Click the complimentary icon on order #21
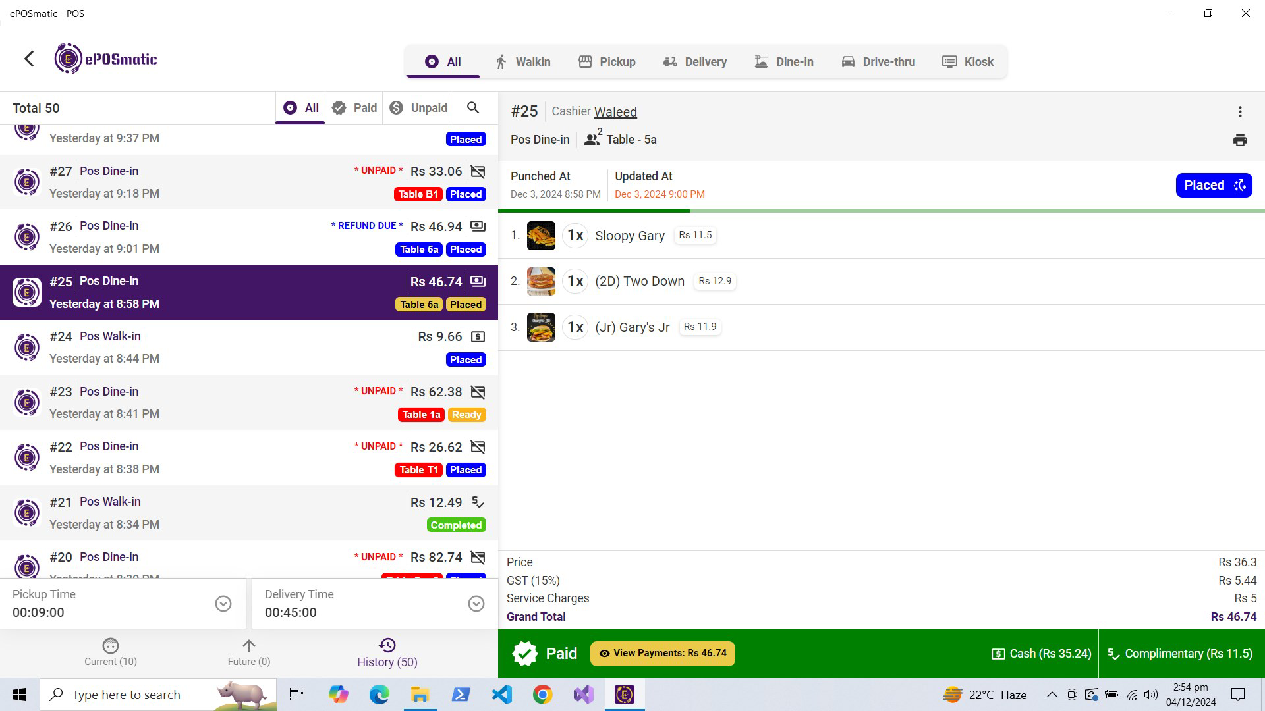The width and height of the screenshot is (1265, 711). click(478, 502)
